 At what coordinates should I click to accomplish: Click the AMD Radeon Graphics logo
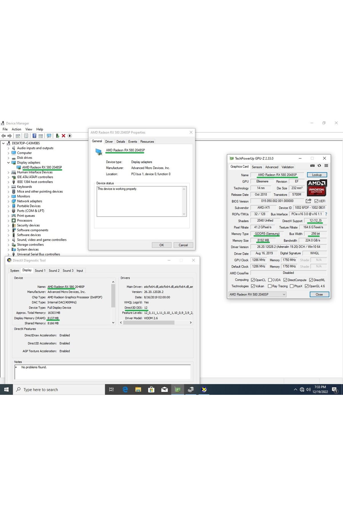pyautogui.click(x=317, y=188)
